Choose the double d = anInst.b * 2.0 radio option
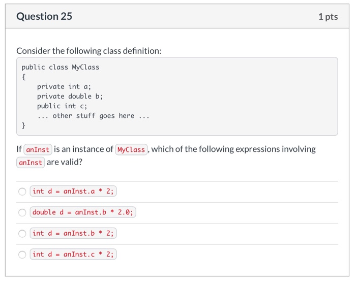Viewport: 356px width, 284px height. click(22, 212)
